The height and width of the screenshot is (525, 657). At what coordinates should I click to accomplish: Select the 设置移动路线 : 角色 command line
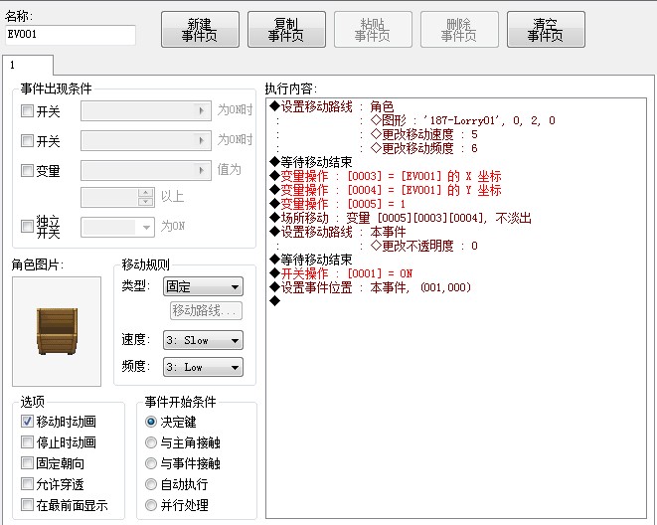(x=332, y=106)
